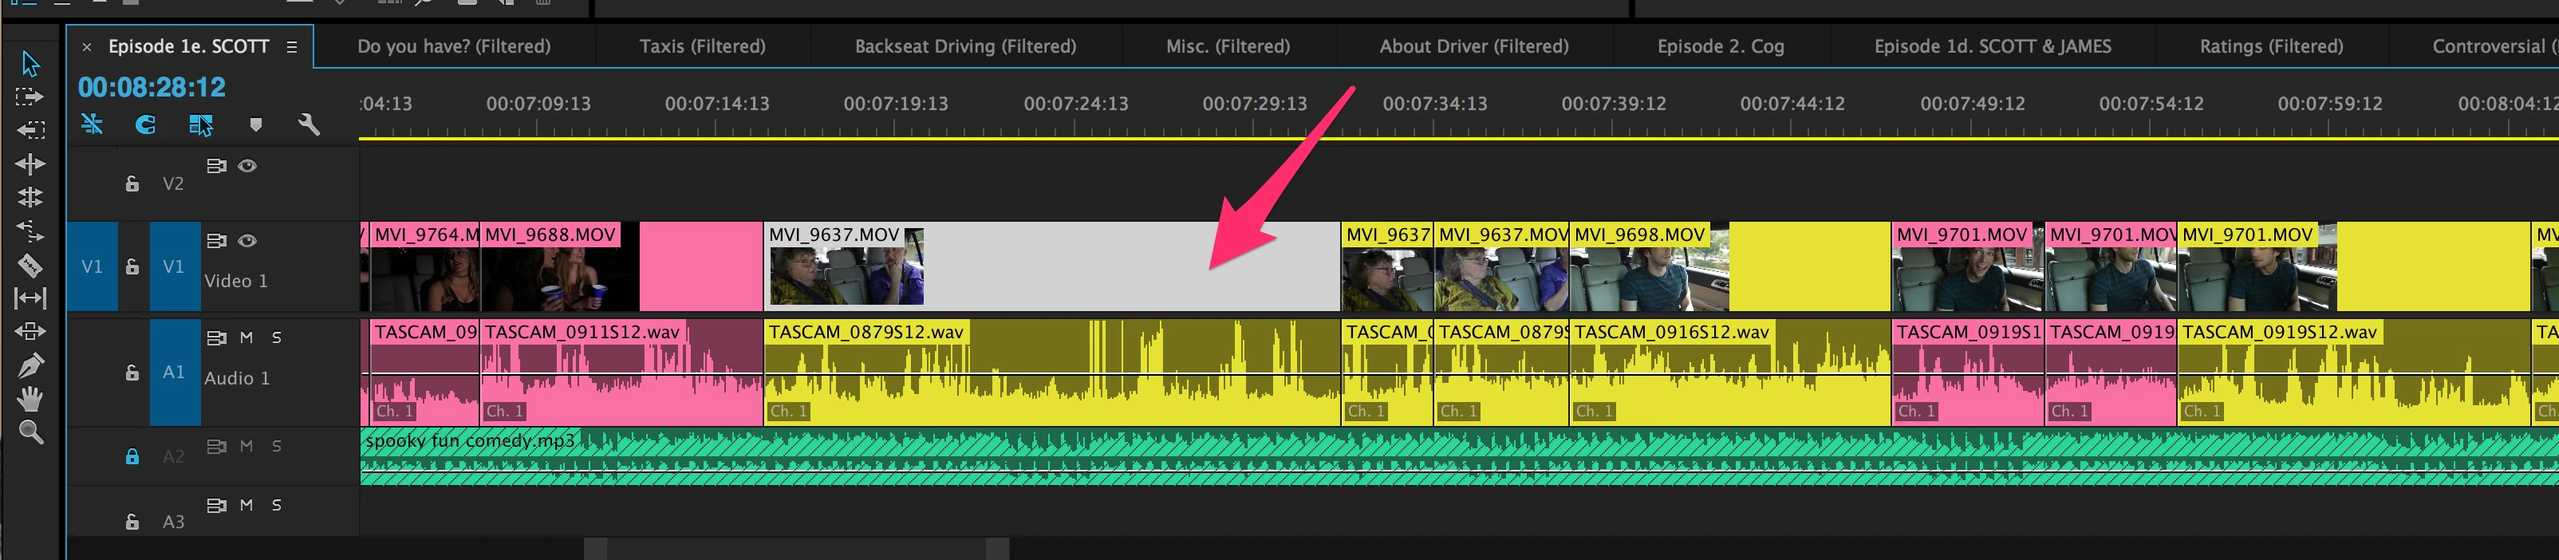Image resolution: width=2559 pixels, height=560 pixels.
Task: Select the Pen tool
Action: [x=31, y=365]
